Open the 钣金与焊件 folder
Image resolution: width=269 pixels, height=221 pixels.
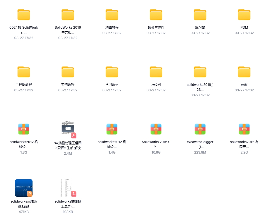[x=156, y=15]
